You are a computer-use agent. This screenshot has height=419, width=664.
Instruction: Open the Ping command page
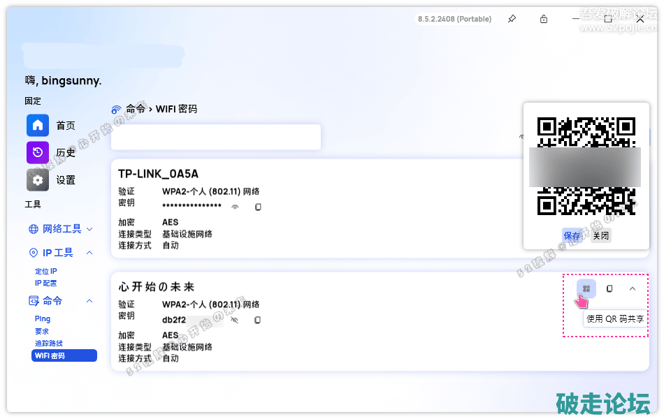[43, 318]
